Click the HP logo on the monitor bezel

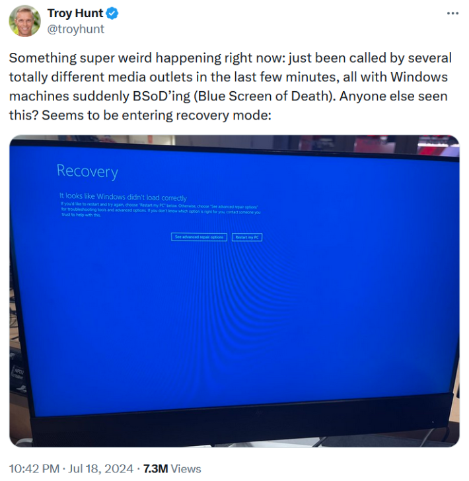[258, 412]
